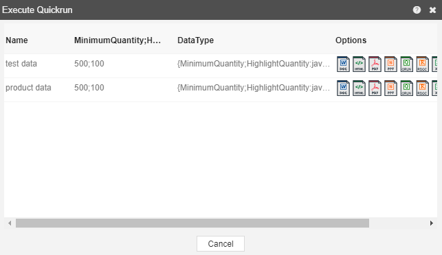Click RDOC icon in test data row
The width and height of the screenshot is (442, 255).
click(x=422, y=64)
